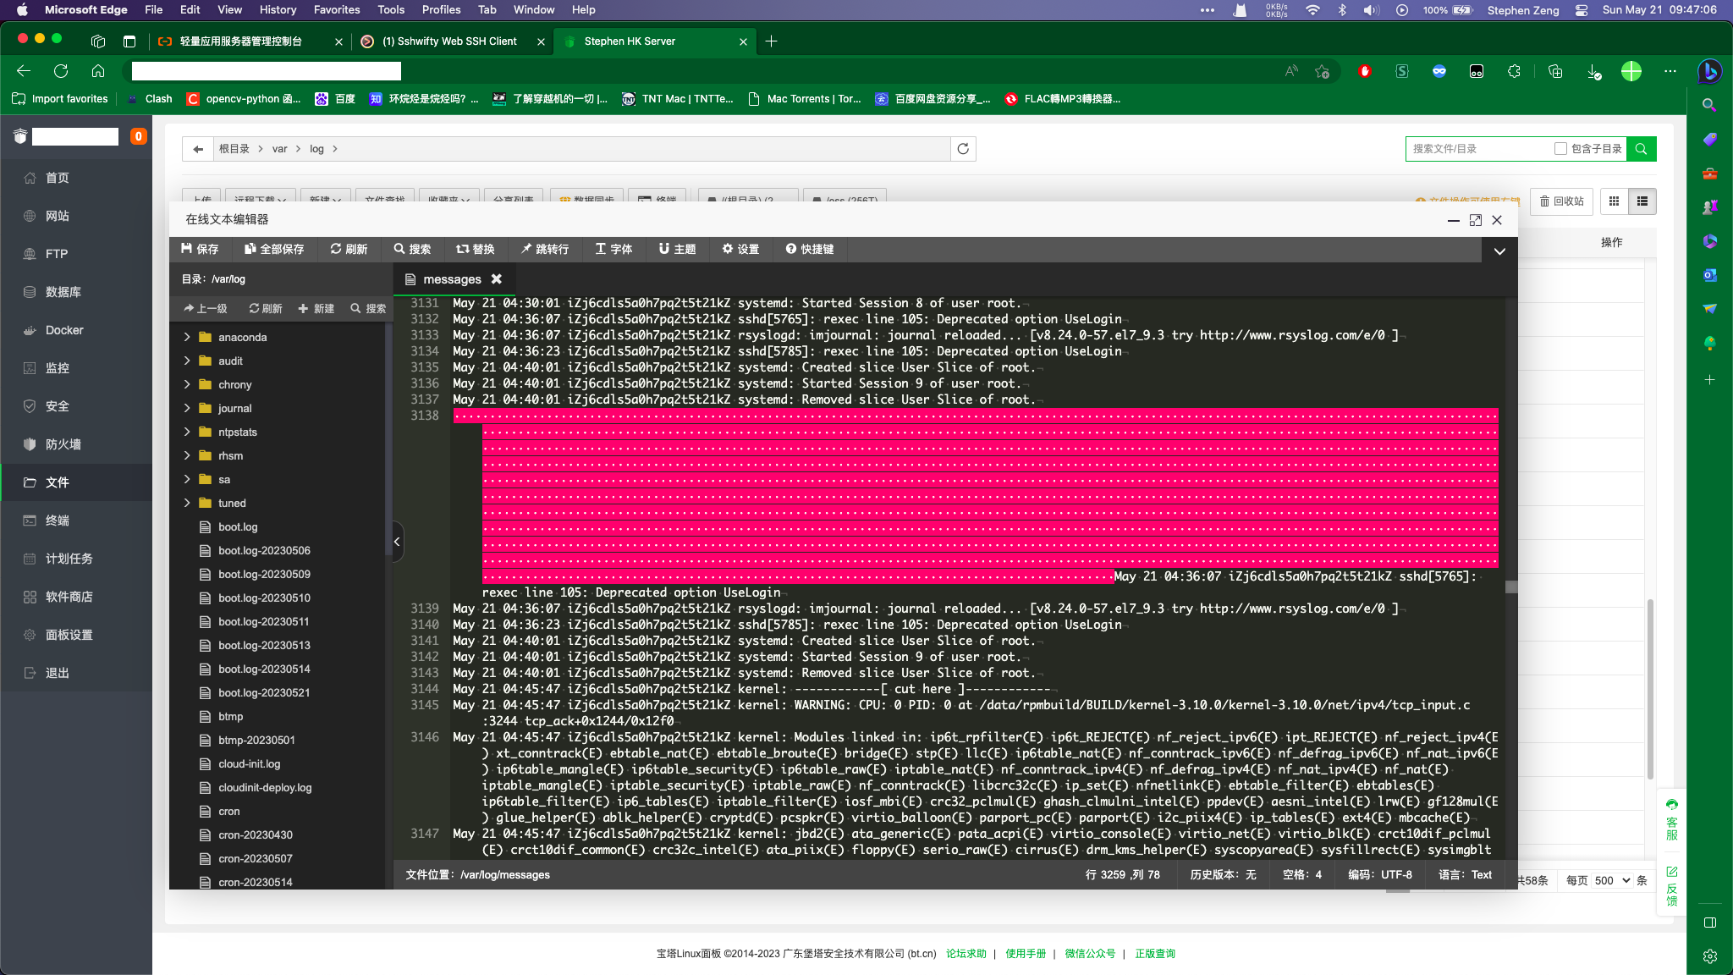Screen dimensions: 1733x975
Task: Open 跳转行 go-to-line tool
Action: click(545, 249)
